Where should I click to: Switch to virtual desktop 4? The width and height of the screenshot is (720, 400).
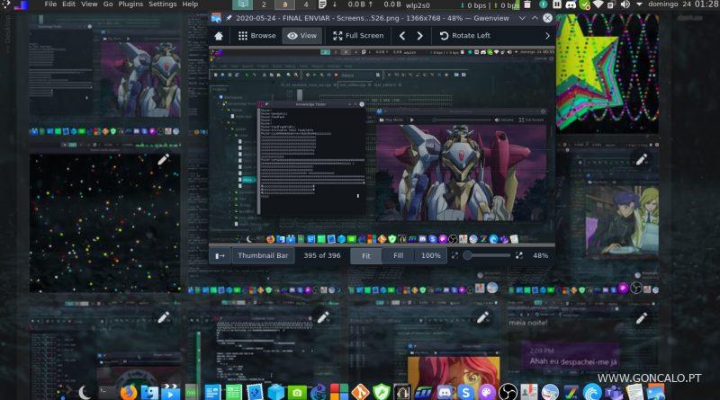[x=306, y=4]
